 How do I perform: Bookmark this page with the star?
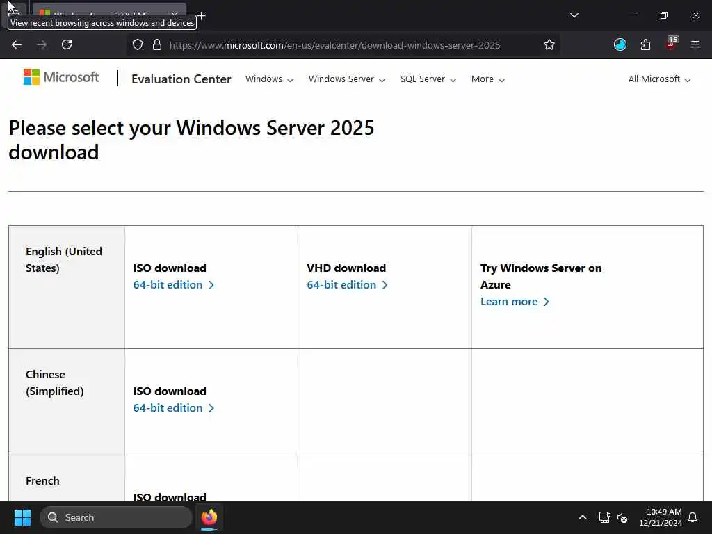coord(549,44)
